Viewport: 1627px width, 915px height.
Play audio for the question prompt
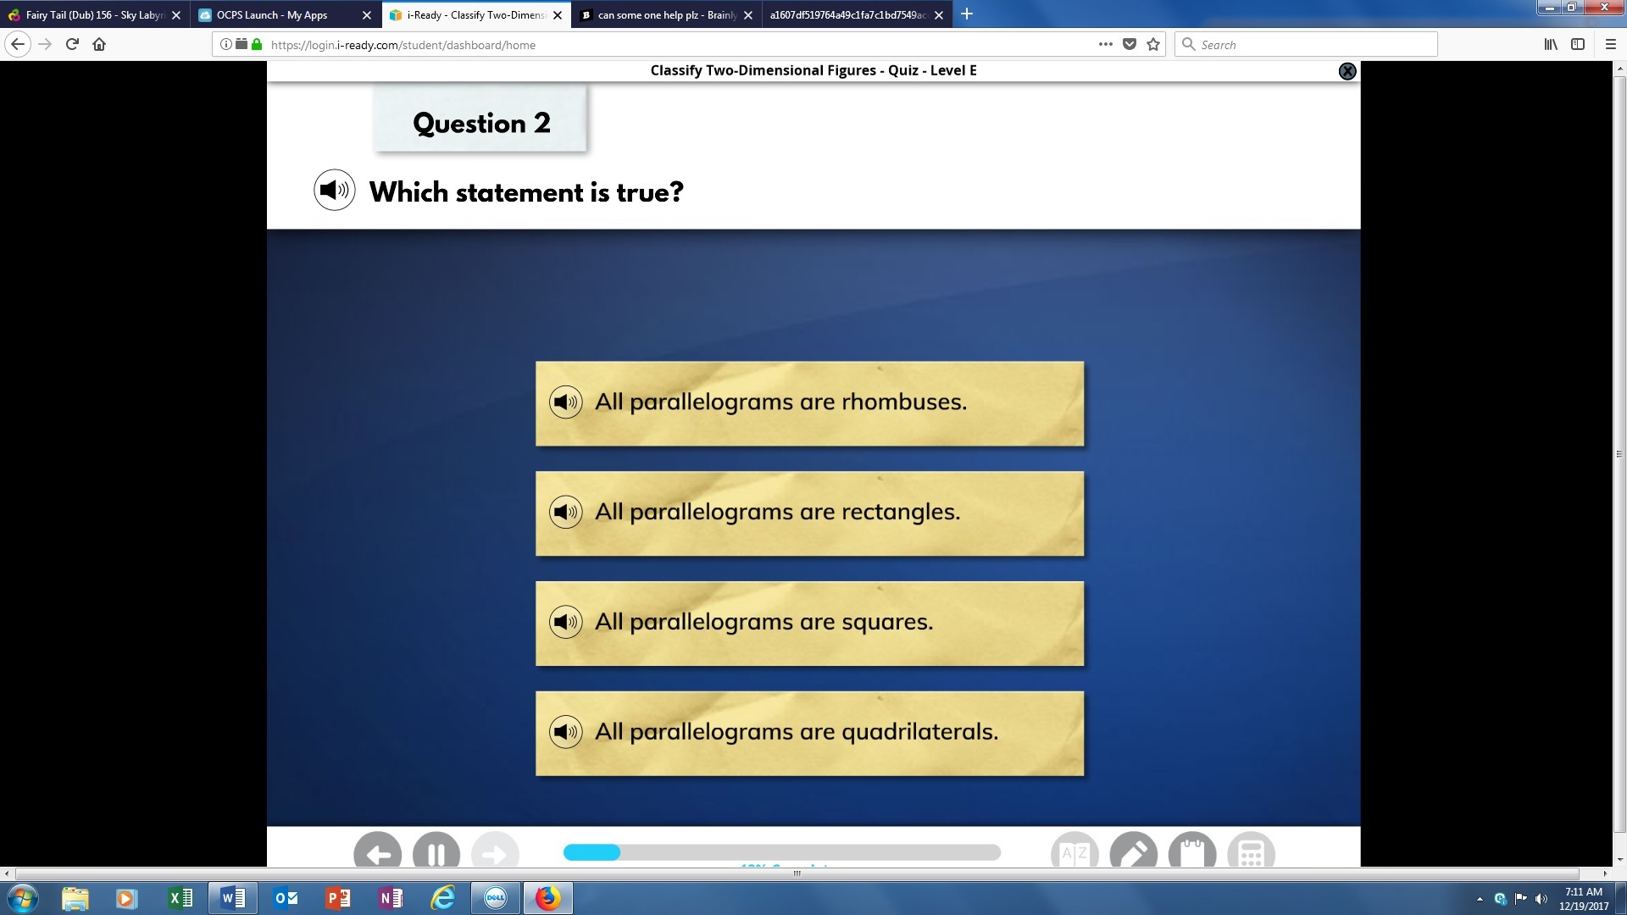[334, 191]
